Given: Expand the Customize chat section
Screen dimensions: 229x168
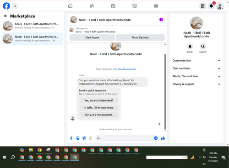Looking at the screenshot, I should point(196,61).
